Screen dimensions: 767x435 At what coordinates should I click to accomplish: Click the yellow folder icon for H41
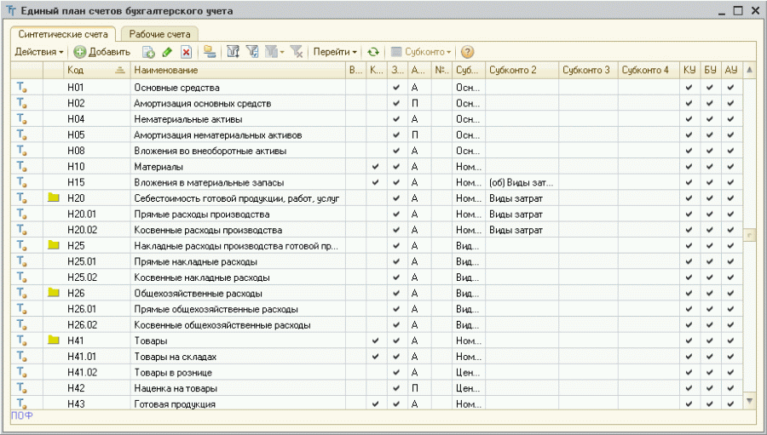(54, 341)
